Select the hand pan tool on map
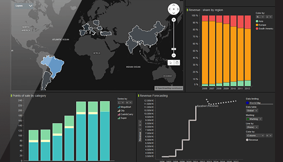Screen dimensions: 283x162 pyautogui.click(x=177, y=63)
